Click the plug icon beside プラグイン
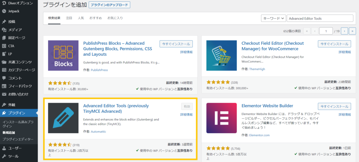 point(4,113)
